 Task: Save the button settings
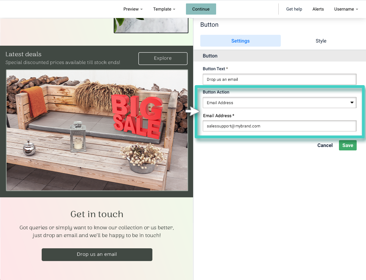pos(348,145)
